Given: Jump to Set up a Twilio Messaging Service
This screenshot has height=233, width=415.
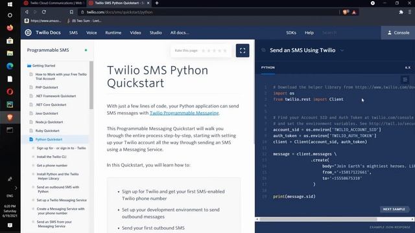Looking at the screenshot, I should [62, 200].
